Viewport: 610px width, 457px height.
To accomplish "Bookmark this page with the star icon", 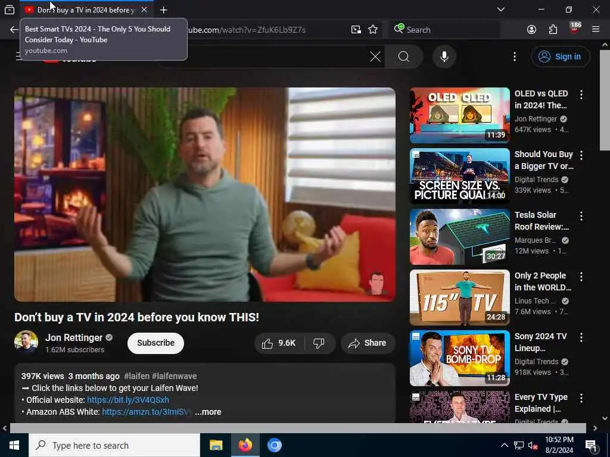I will coord(373,30).
